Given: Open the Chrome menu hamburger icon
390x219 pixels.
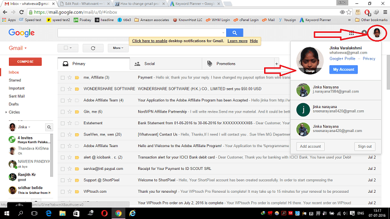Looking at the screenshot, I should pos(385,12).
